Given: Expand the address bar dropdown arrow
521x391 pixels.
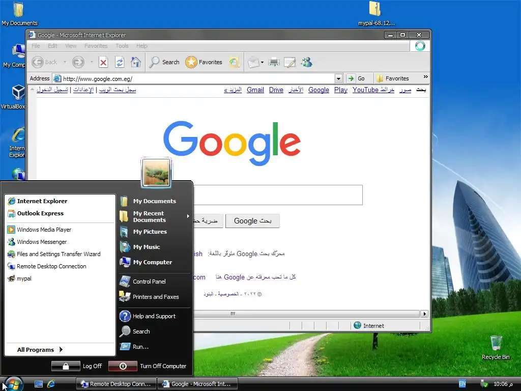Looking at the screenshot, I should 338,79.
